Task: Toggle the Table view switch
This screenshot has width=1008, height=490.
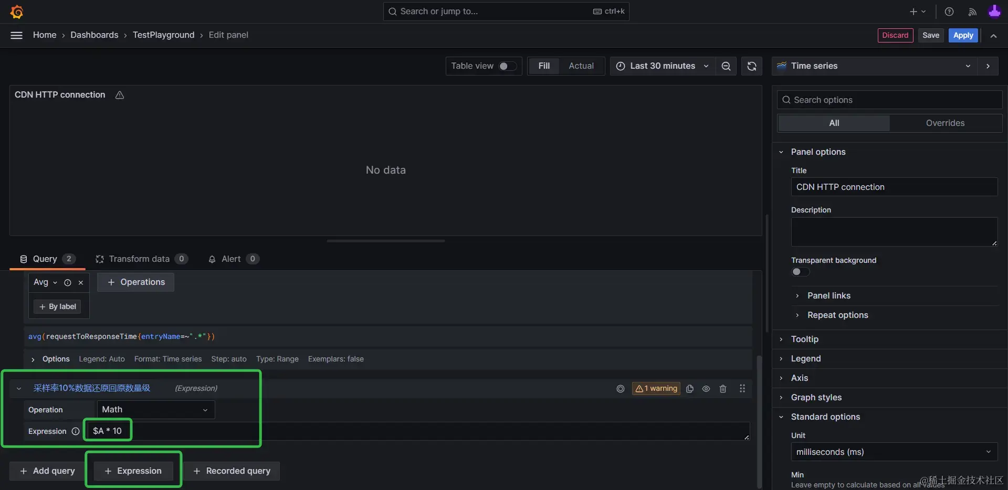Action: pos(507,66)
